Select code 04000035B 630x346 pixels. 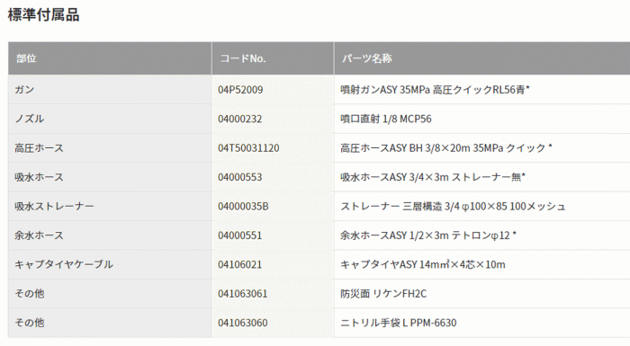point(243,207)
